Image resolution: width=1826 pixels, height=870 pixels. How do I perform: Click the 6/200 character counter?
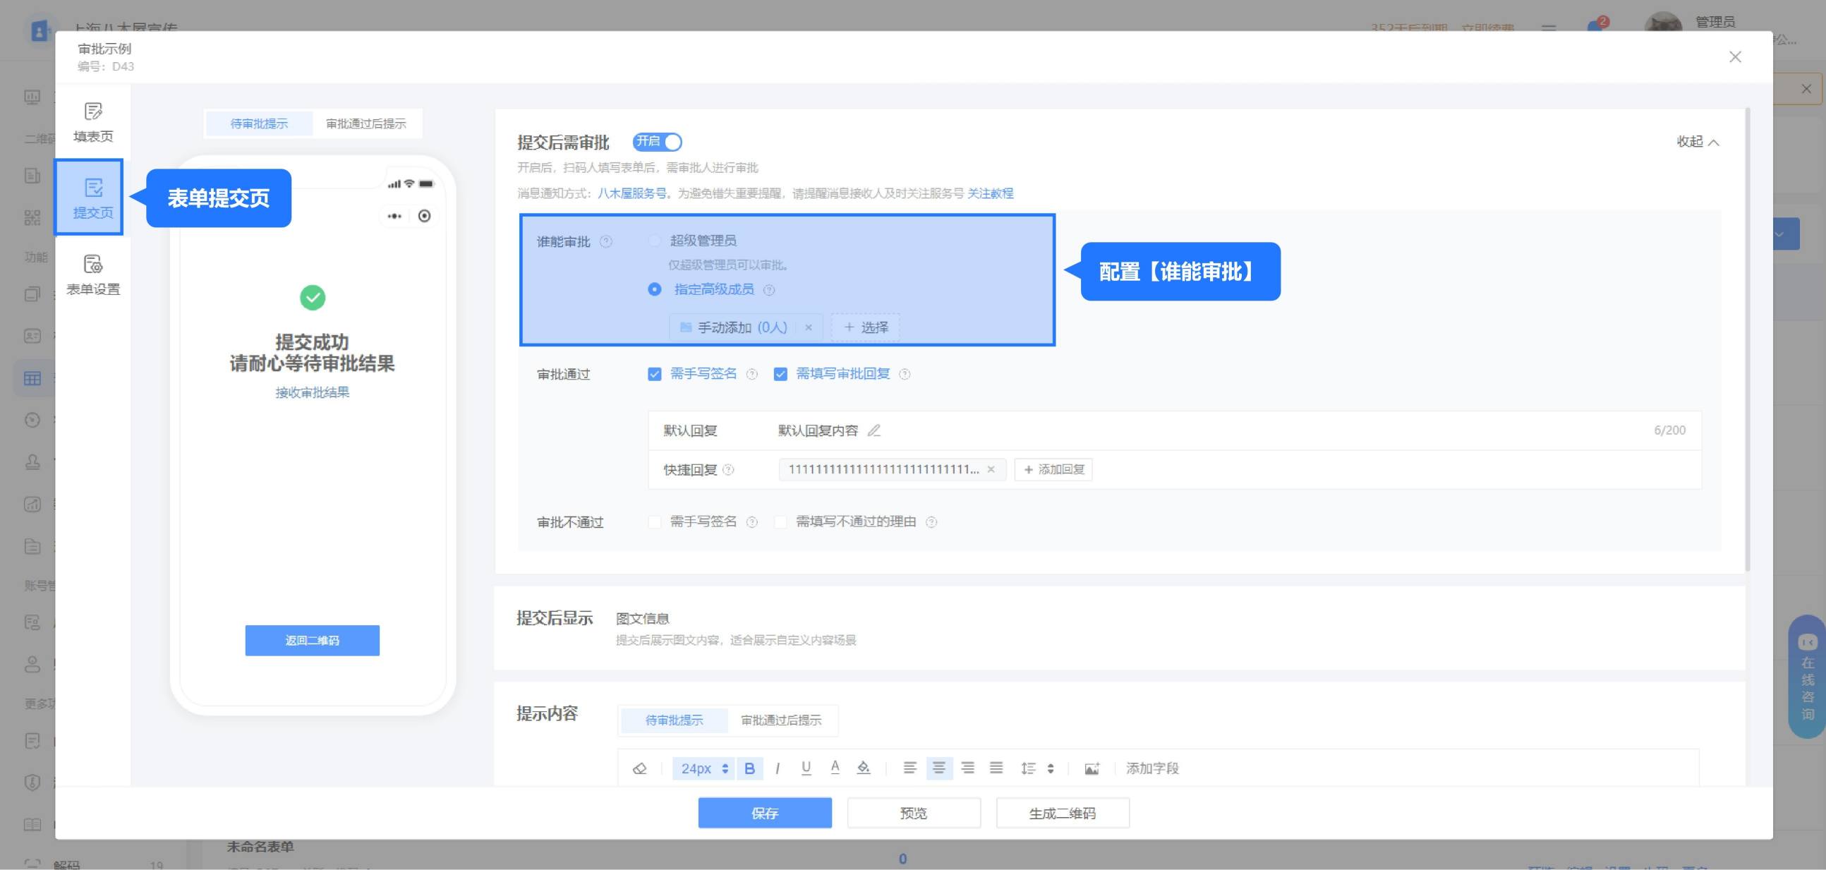pos(1670,430)
